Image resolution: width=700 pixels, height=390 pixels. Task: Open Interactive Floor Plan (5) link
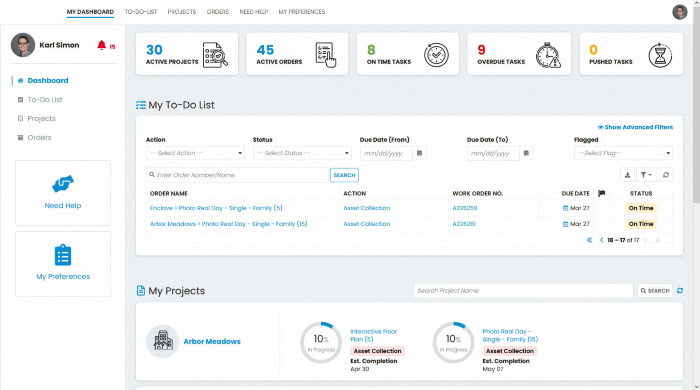373,335
